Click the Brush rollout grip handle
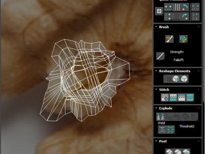The height and width of the screenshot is (154, 205). [x=199, y=27]
